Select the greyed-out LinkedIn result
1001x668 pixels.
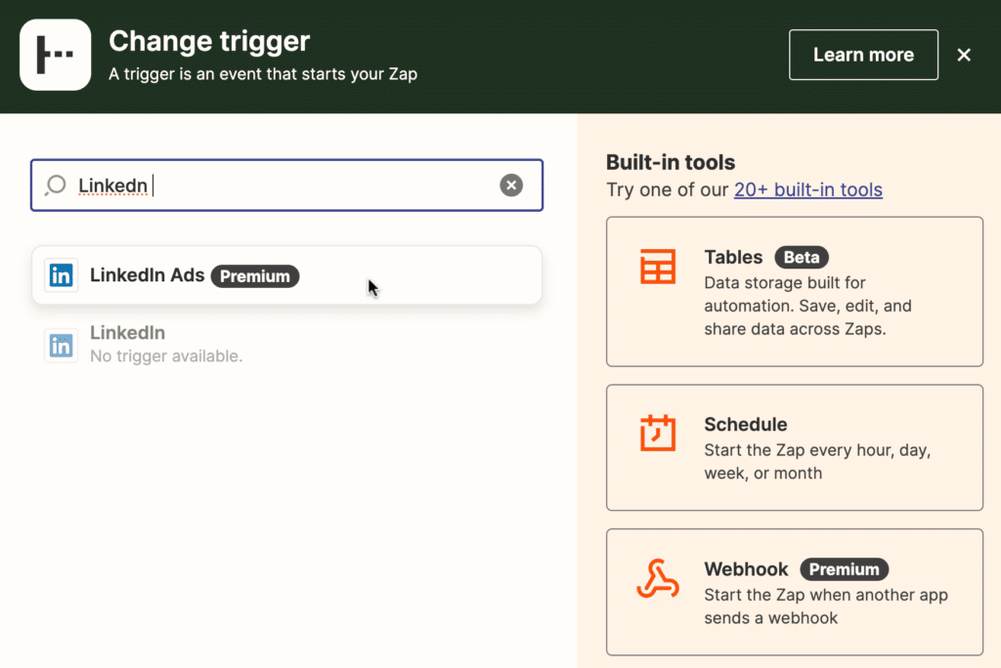tap(286, 345)
